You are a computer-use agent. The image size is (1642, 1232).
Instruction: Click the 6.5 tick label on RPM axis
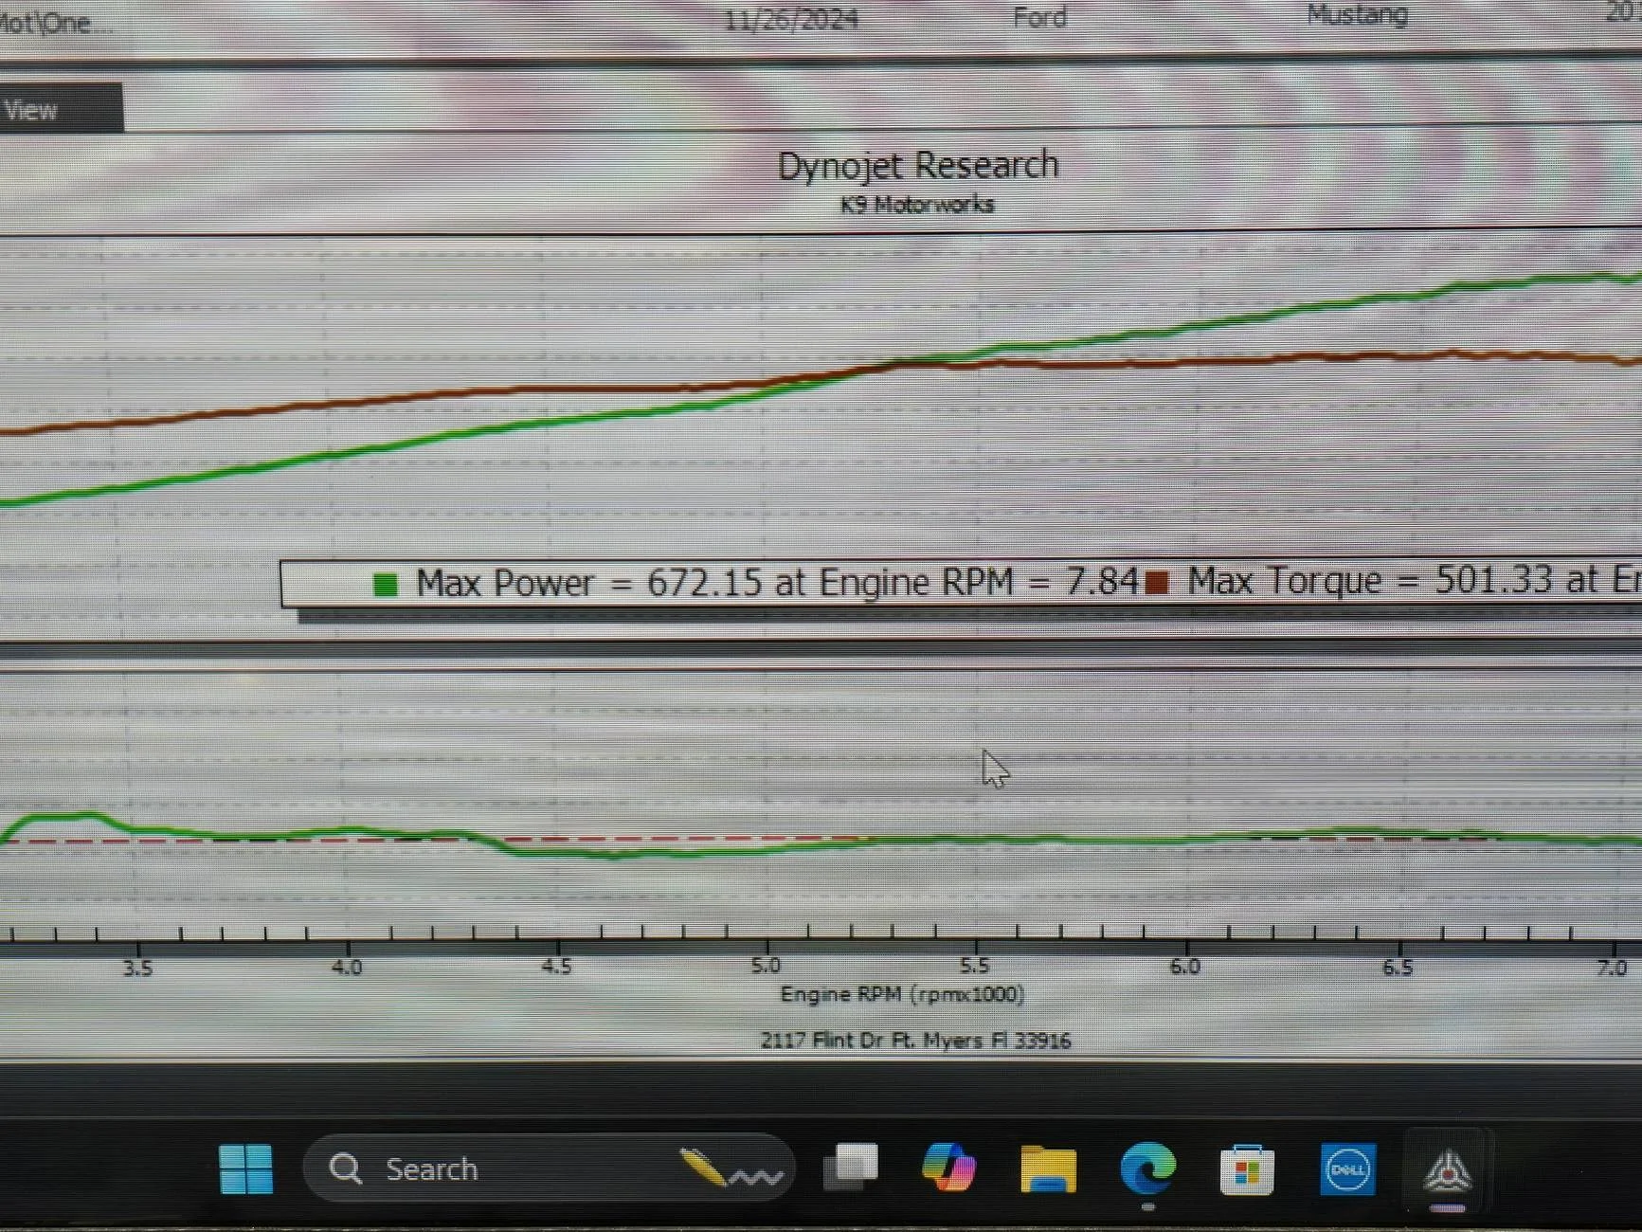(x=1398, y=968)
